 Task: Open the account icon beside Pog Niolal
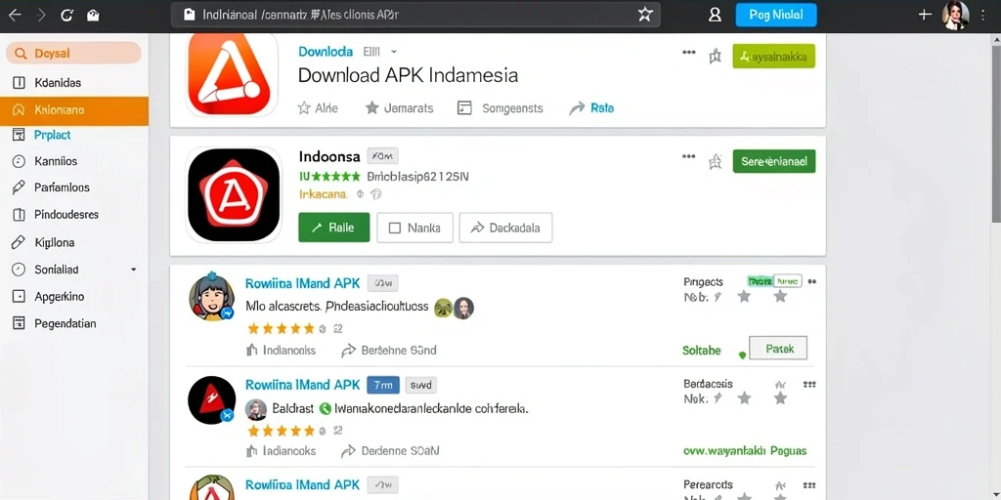click(715, 15)
